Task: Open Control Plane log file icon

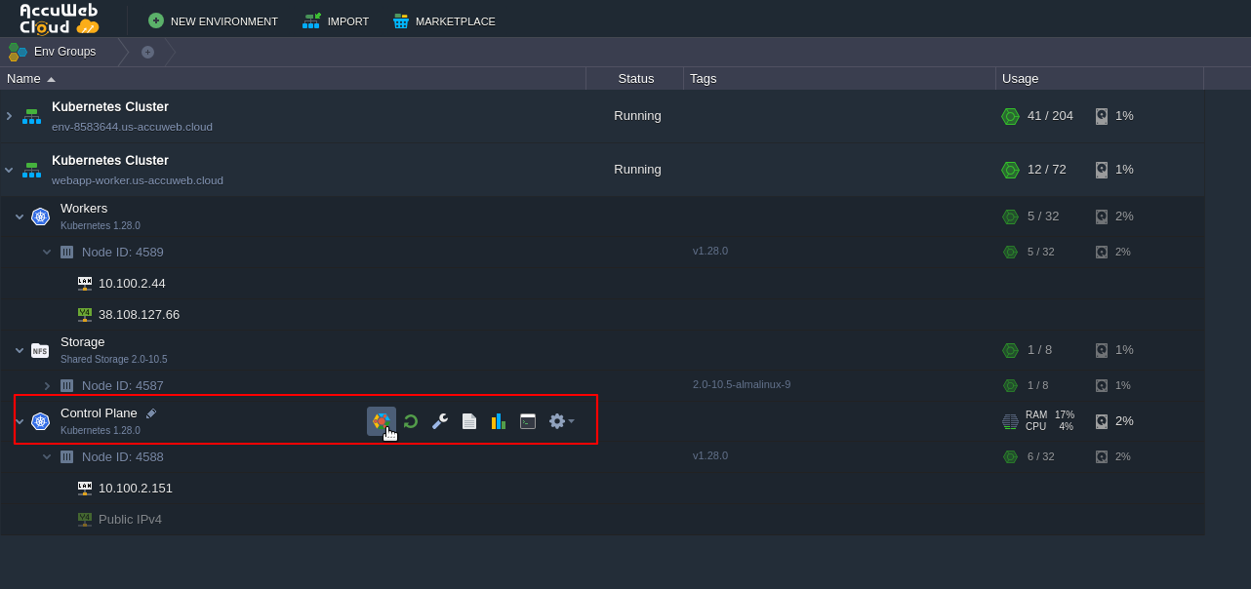Action: (x=469, y=421)
